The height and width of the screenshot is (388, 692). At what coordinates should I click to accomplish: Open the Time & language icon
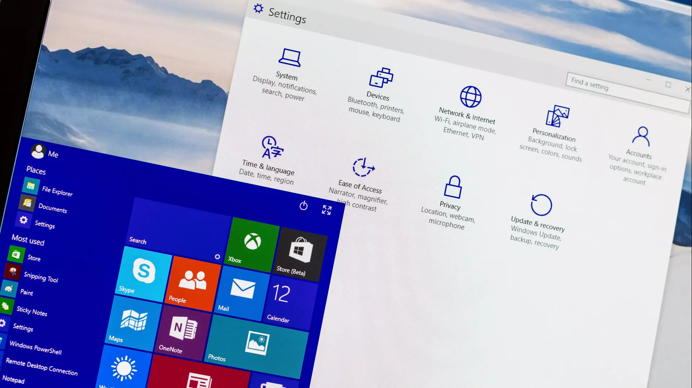click(x=272, y=147)
